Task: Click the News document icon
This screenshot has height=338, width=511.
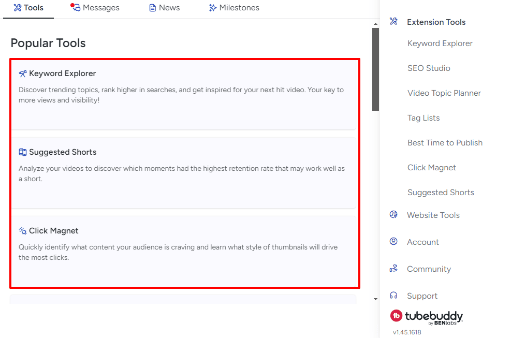Action: click(x=153, y=8)
